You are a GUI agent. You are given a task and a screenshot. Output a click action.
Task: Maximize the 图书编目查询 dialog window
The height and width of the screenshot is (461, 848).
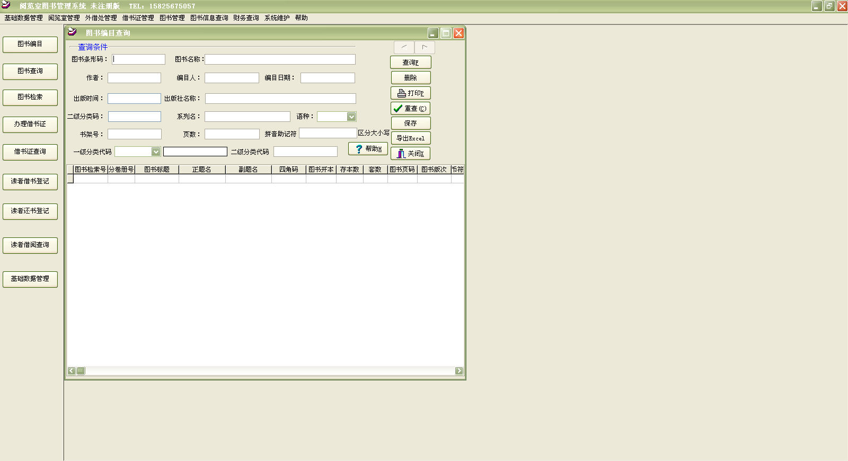click(446, 33)
